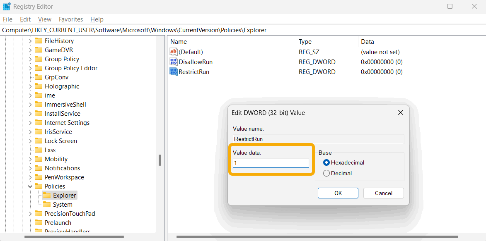Open the Favorites menu
This screenshot has width=486, height=241.
[71, 19]
